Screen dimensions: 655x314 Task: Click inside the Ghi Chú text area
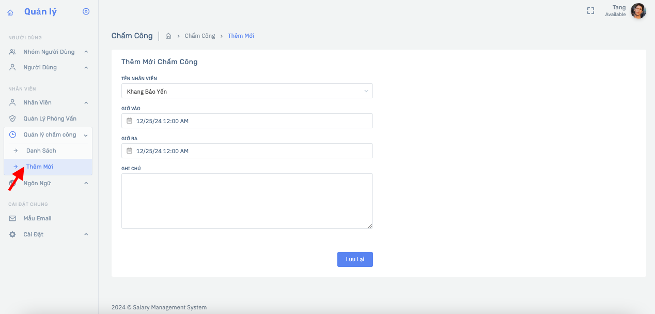247,201
